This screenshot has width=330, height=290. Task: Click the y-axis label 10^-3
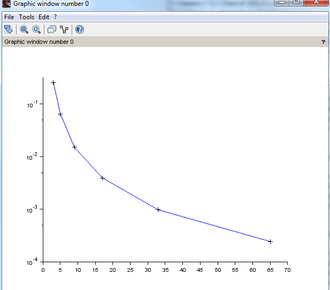coord(32,209)
